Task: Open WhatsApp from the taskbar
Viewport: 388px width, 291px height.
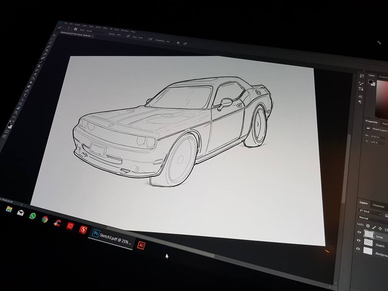Action: (33, 216)
